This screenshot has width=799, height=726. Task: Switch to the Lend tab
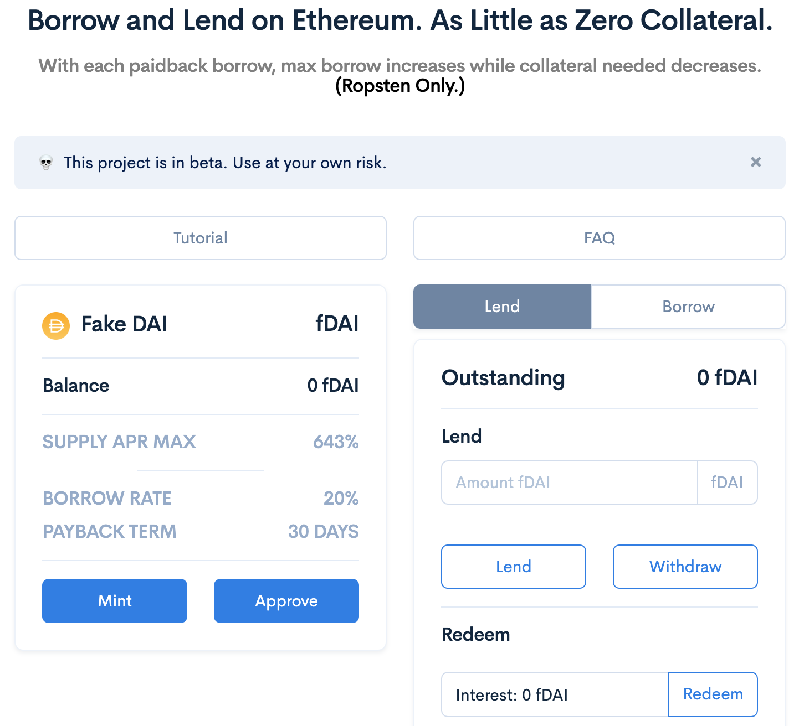coord(502,307)
